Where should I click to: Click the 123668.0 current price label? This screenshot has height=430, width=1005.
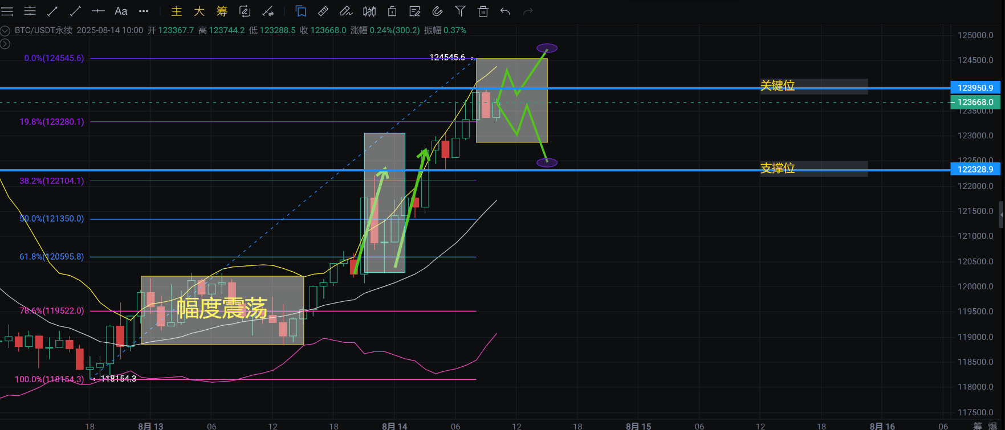[x=975, y=102]
